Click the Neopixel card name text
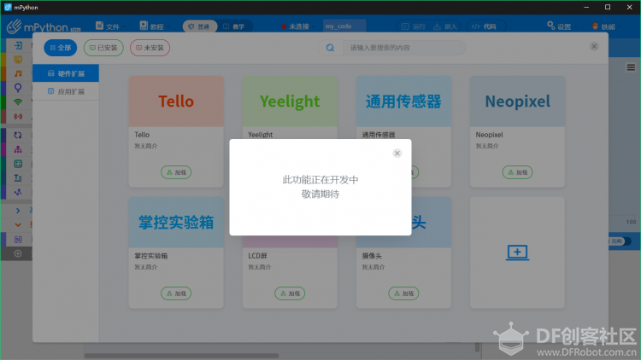Image resolution: width=641 pixels, height=360 pixels. (489, 135)
